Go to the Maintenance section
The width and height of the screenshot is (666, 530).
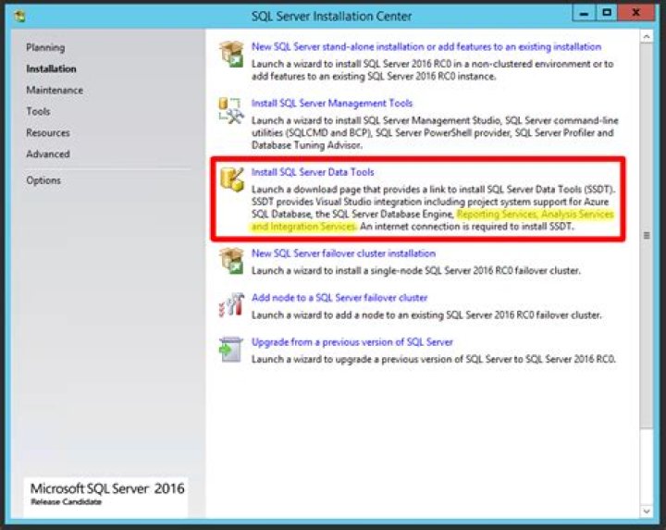click(55, 90)
